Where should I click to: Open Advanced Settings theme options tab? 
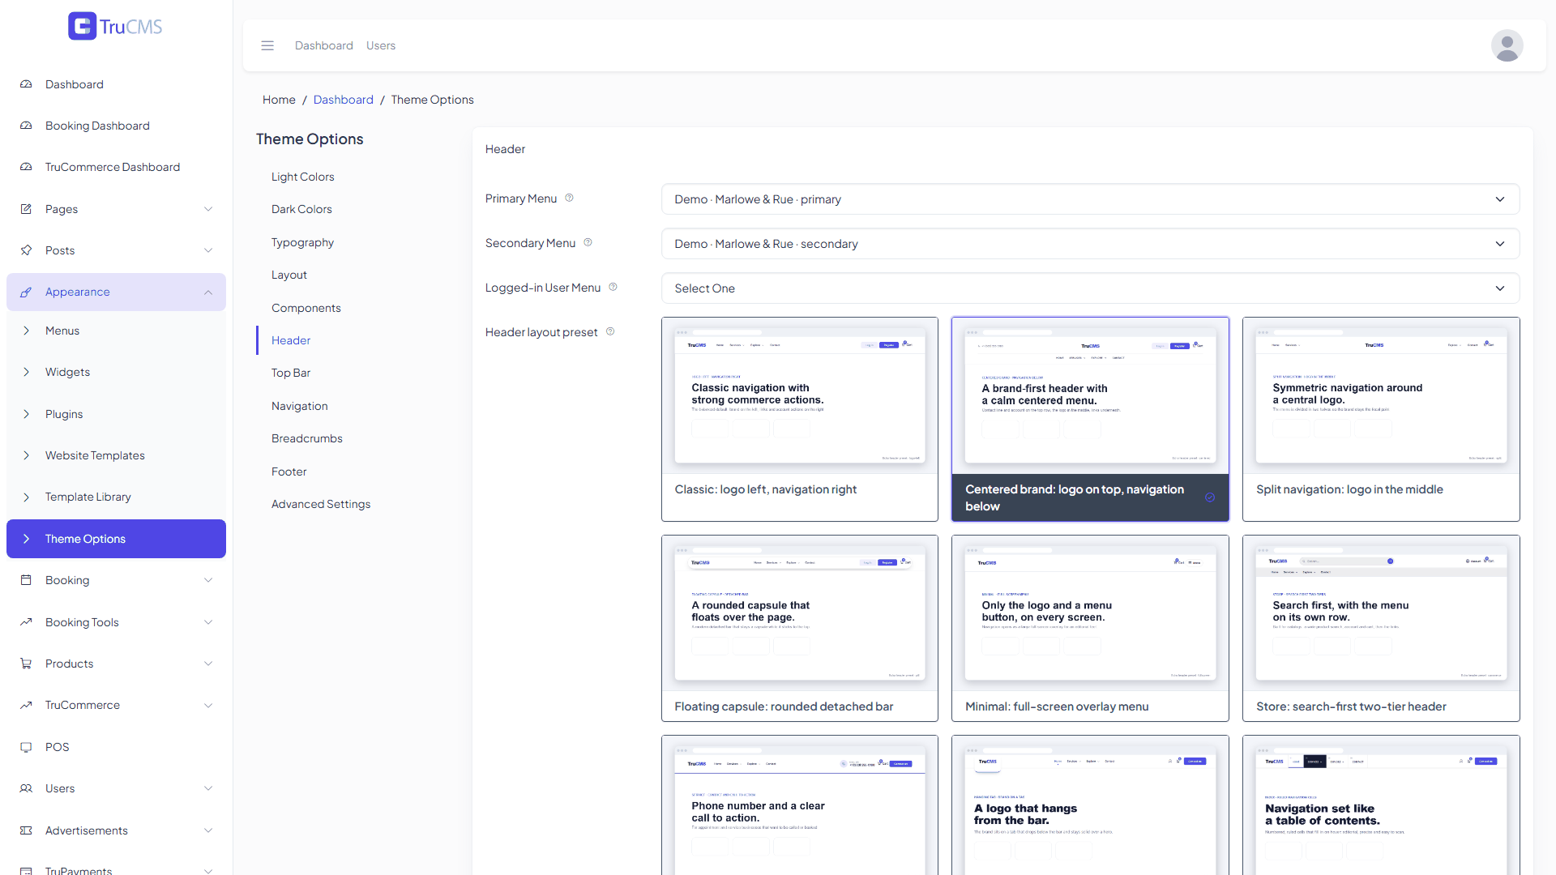[321, 504]
